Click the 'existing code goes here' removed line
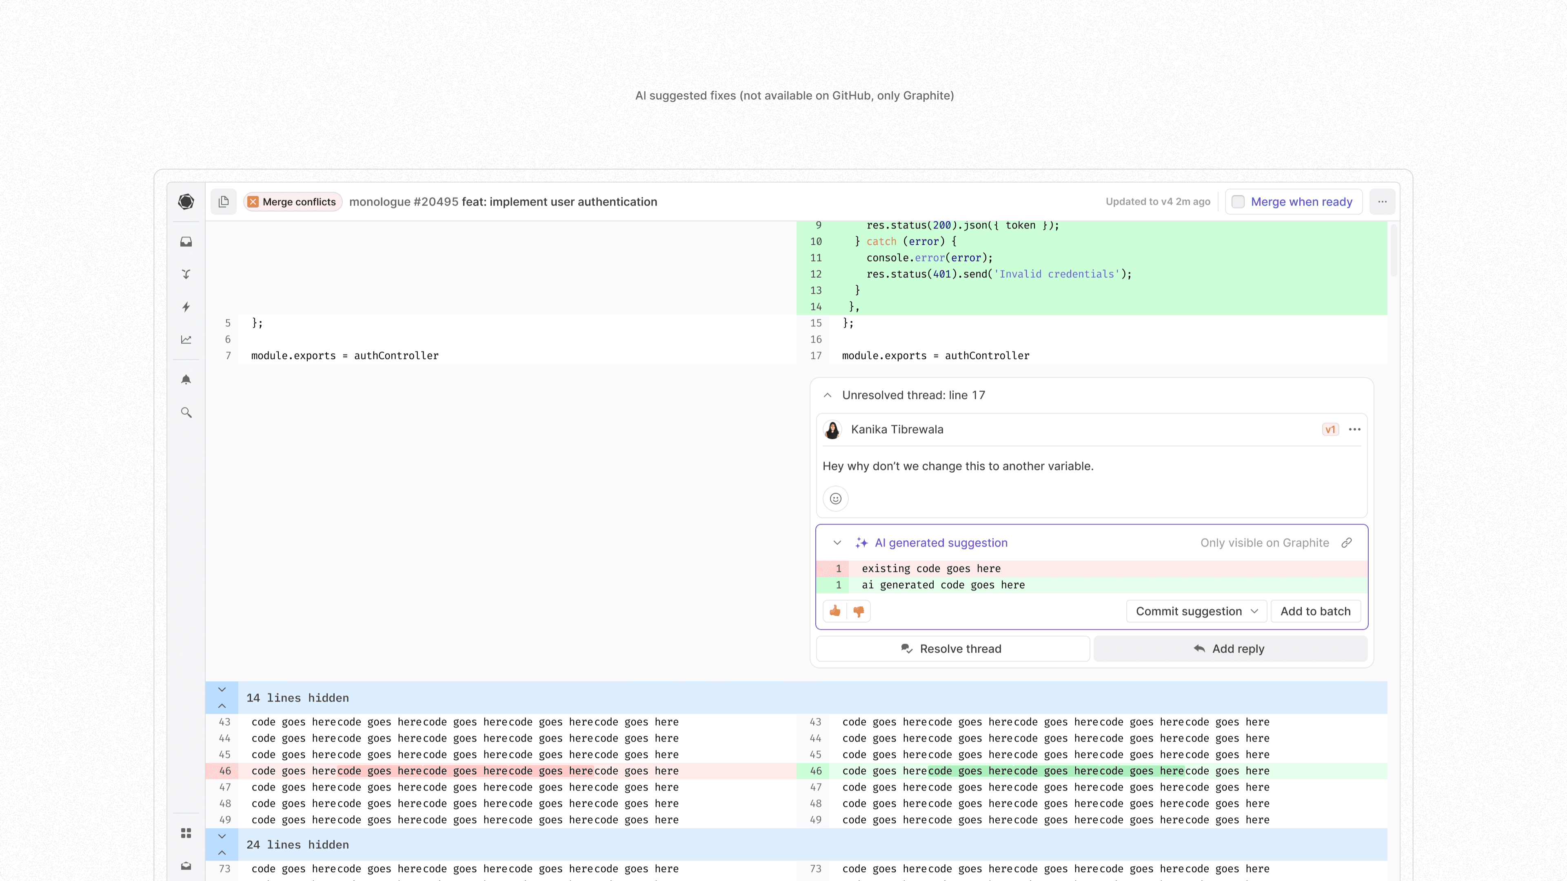Image resolution: width=1567 pixels, height=881 pixels. [x=1092, y=569]
